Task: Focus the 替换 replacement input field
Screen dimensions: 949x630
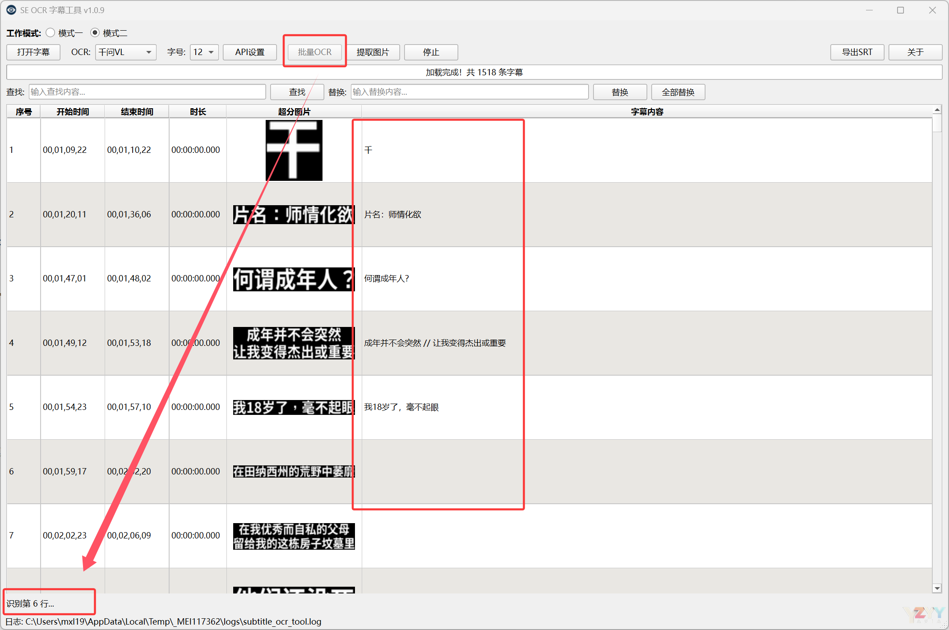Action: (470, 92)
